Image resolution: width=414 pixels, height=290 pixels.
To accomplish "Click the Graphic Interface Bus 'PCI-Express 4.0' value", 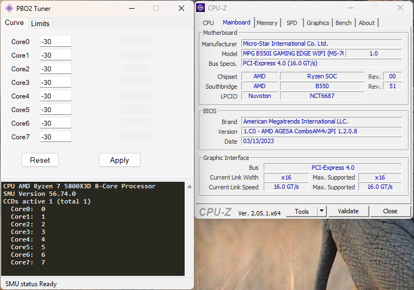I will click(333, 168).
